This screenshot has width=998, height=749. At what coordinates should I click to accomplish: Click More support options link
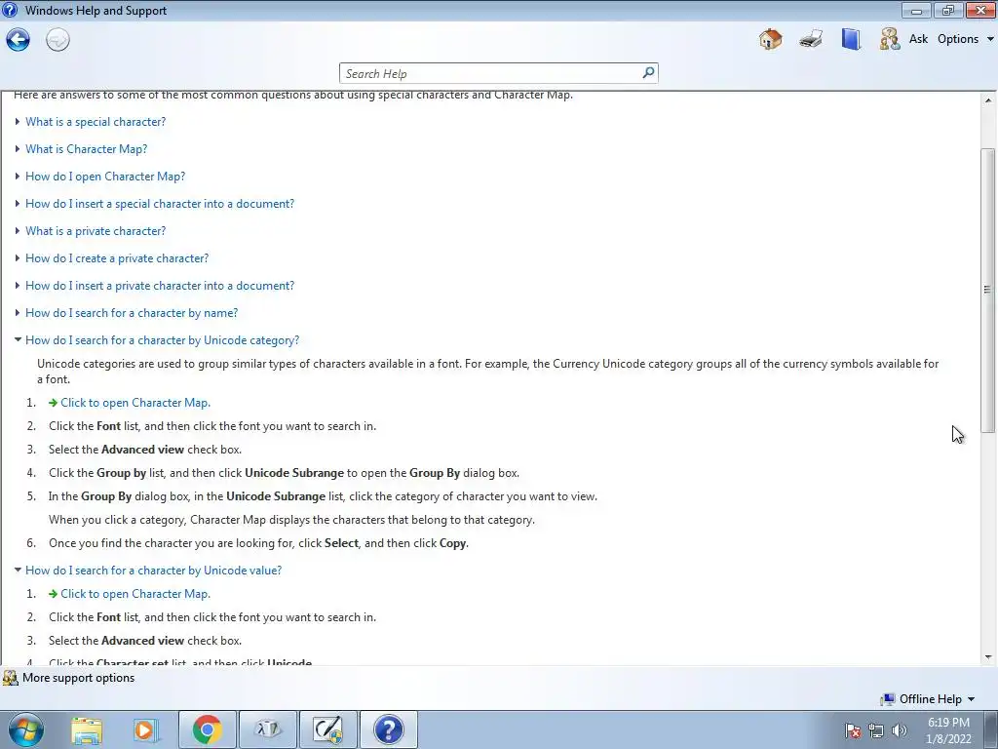click(78, 678)
